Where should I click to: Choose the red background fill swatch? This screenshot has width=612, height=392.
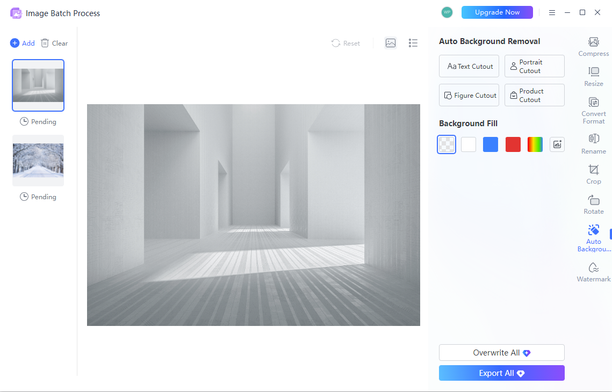point(513,144)
